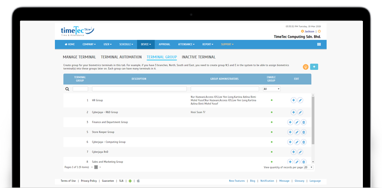Click the Group Administrators filter field
382x188 pixels.
coord(225,89)
